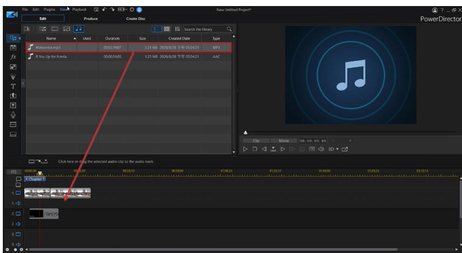The width and height of the screenshot is (462, 253).
Task: Click the preview timecode field
Action: click(313, 141)
